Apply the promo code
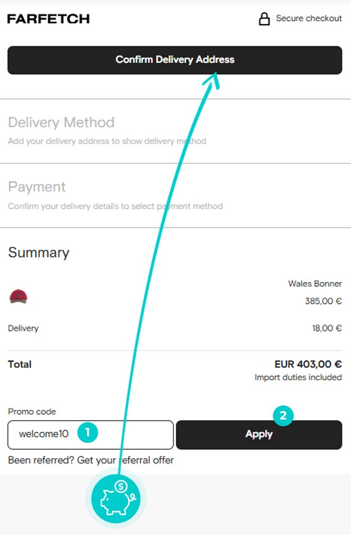 [x=259, y=435]
